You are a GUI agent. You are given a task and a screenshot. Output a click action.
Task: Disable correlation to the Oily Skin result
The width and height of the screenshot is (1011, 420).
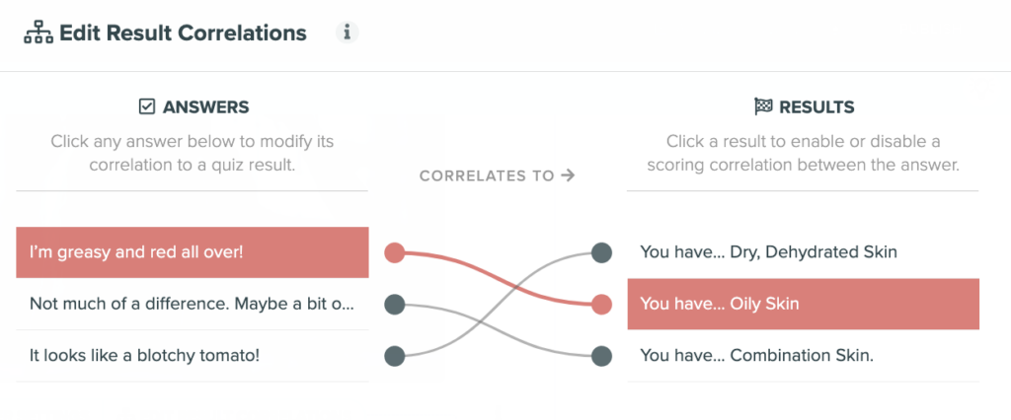[x=804, y=304]
